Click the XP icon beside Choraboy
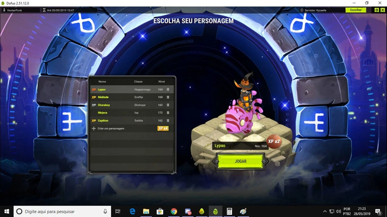This screenshot has width=387, height=217. [x=94, y=105]
